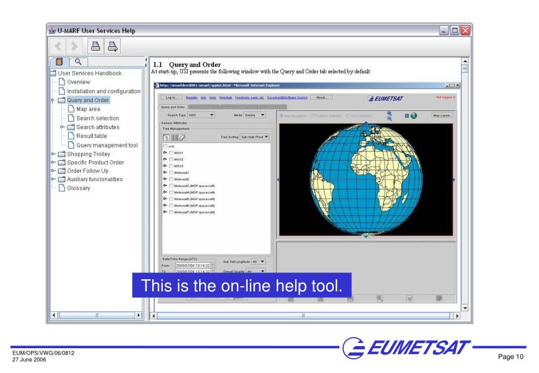The height and width of the screenshot is (373, 539).
Task: Expand the Specific Product Order node
Action: 53,163
